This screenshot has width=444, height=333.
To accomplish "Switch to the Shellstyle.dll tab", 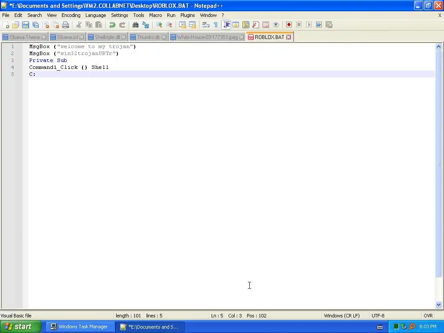I will pyautogui.click(x=108, y=37).
